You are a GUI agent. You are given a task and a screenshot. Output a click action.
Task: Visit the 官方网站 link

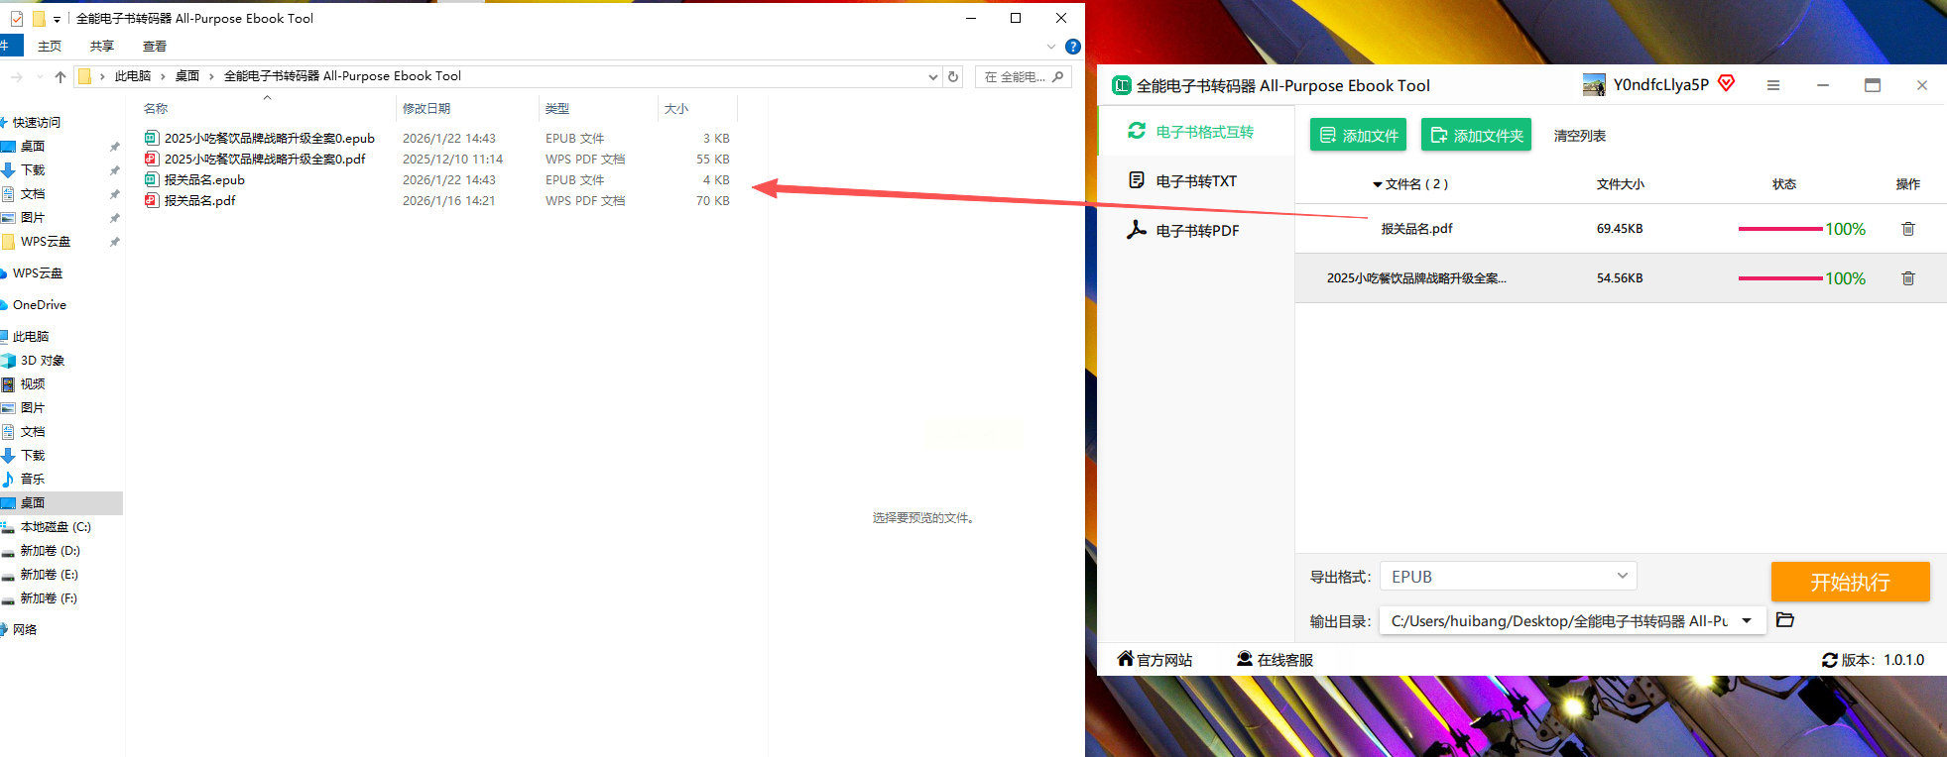click(x=1155, y=660)
